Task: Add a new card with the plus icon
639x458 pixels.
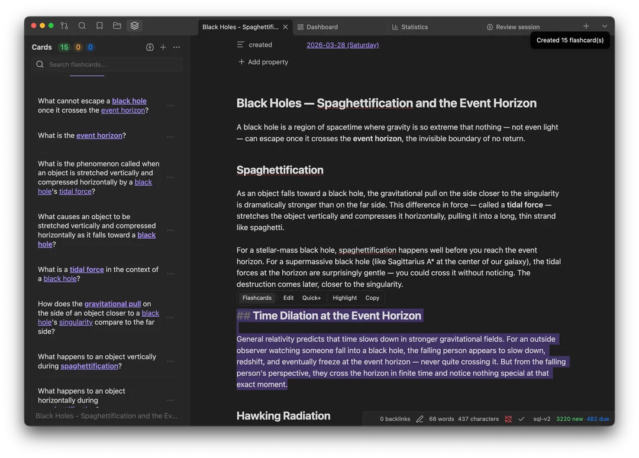Action: [x=163, y=47]
